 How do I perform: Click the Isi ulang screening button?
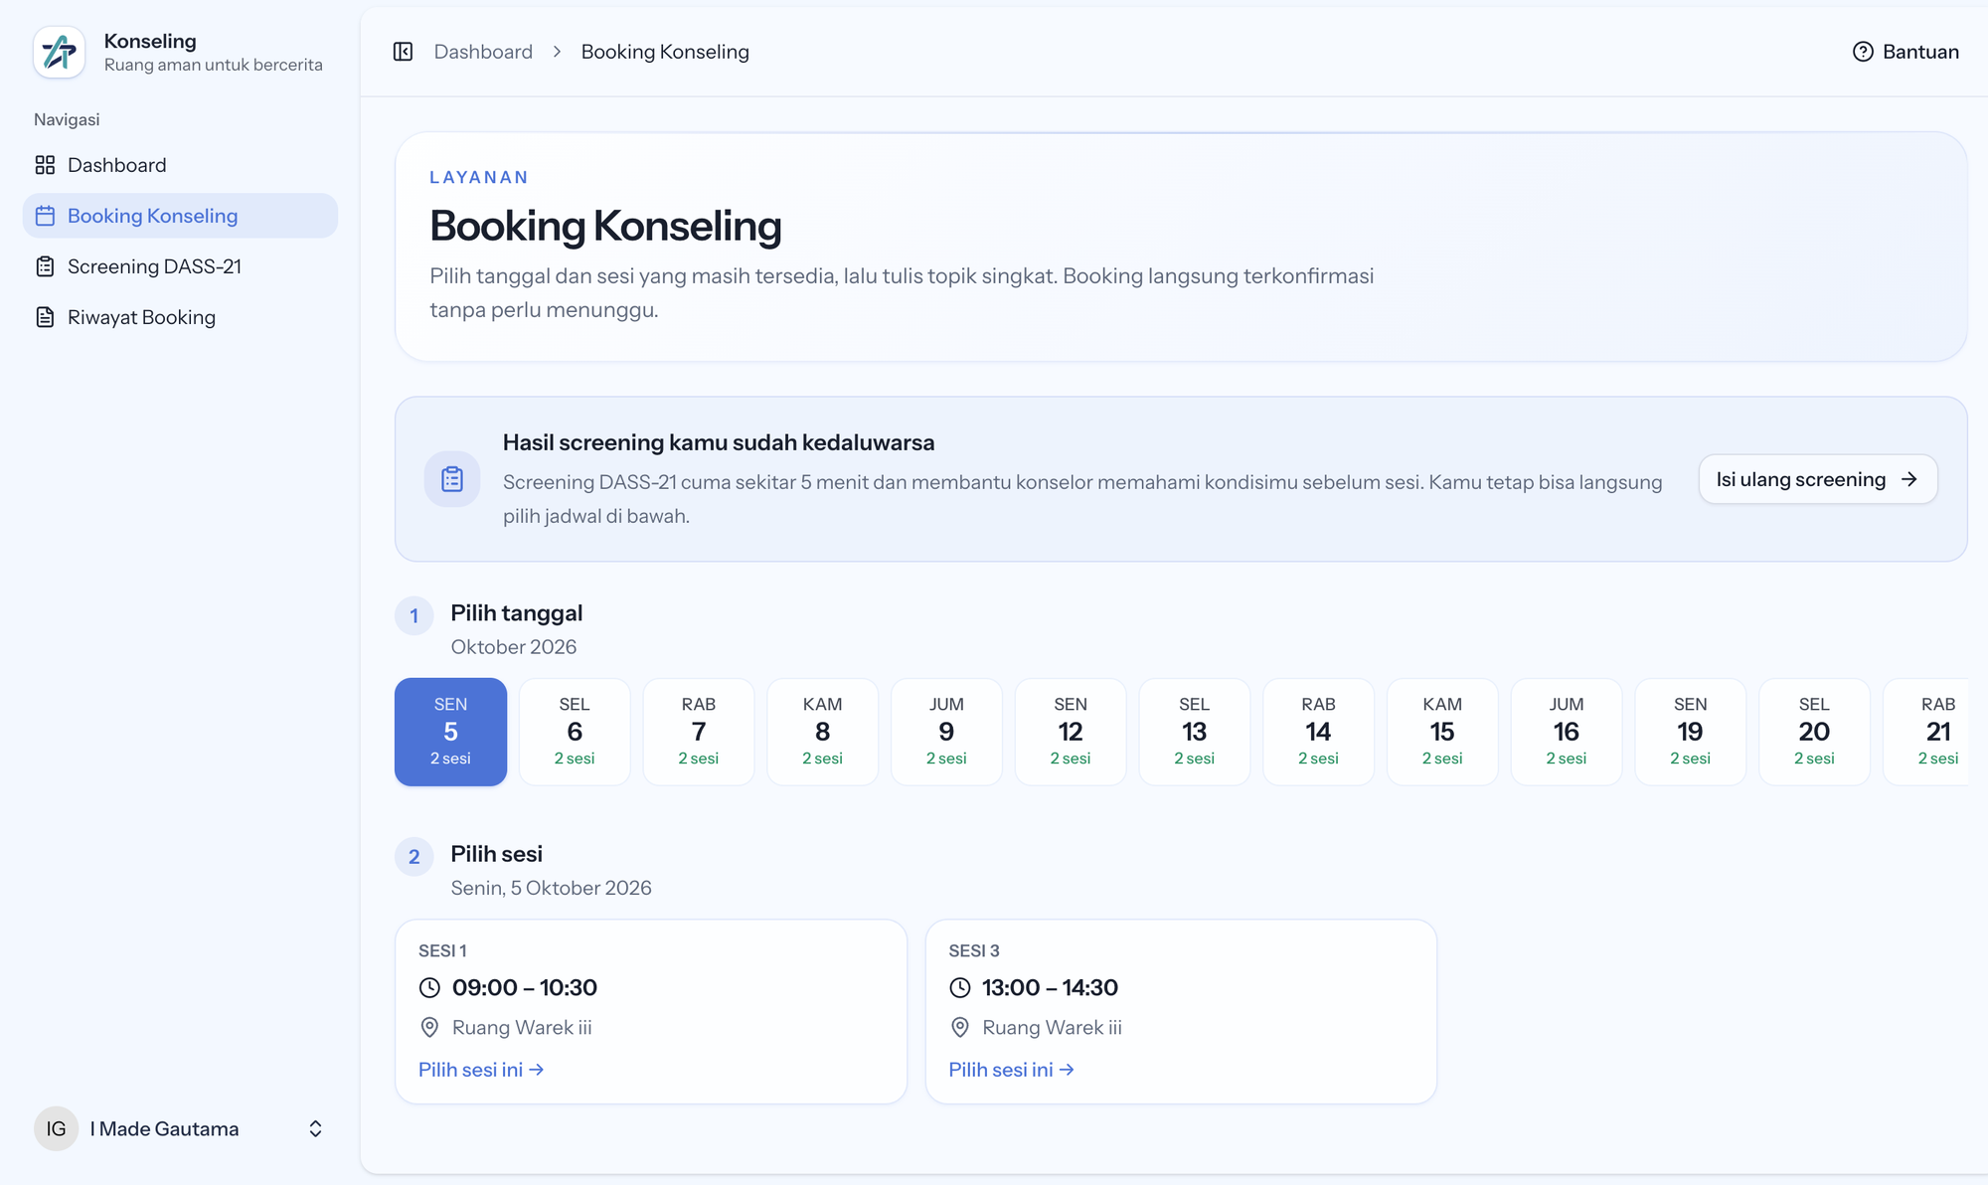[x=1818, y=479]
